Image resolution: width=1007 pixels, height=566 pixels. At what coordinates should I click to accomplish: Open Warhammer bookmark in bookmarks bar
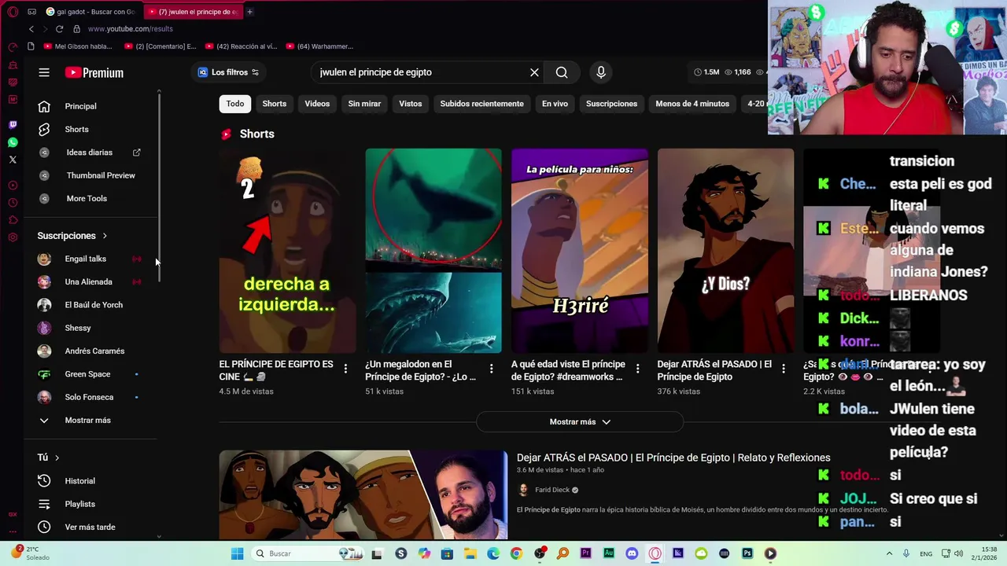[320, 46]
